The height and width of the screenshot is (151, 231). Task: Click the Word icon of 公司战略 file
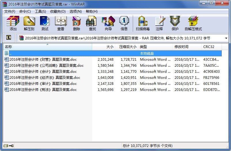coord(6,65)
